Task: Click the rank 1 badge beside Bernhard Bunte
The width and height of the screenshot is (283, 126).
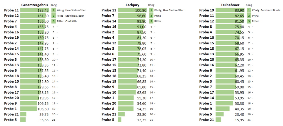Action: (249, 10)
